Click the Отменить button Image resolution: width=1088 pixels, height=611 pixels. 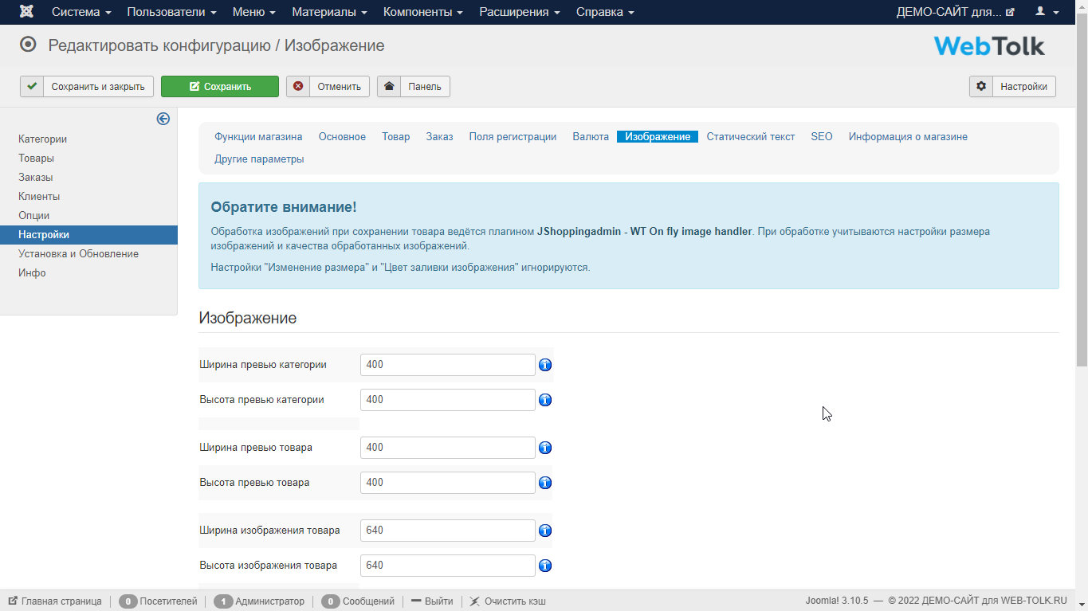(x=328, y=87)
